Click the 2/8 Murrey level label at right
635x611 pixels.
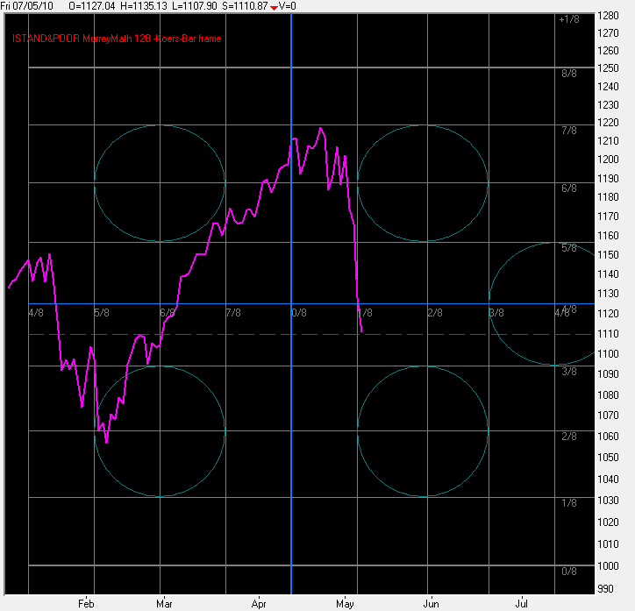coord(569,437)
